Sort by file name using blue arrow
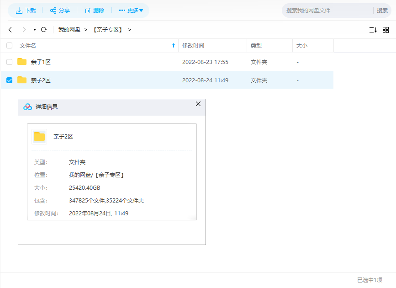396x288 pixels. pyautogui.click(x=173, y=46)
